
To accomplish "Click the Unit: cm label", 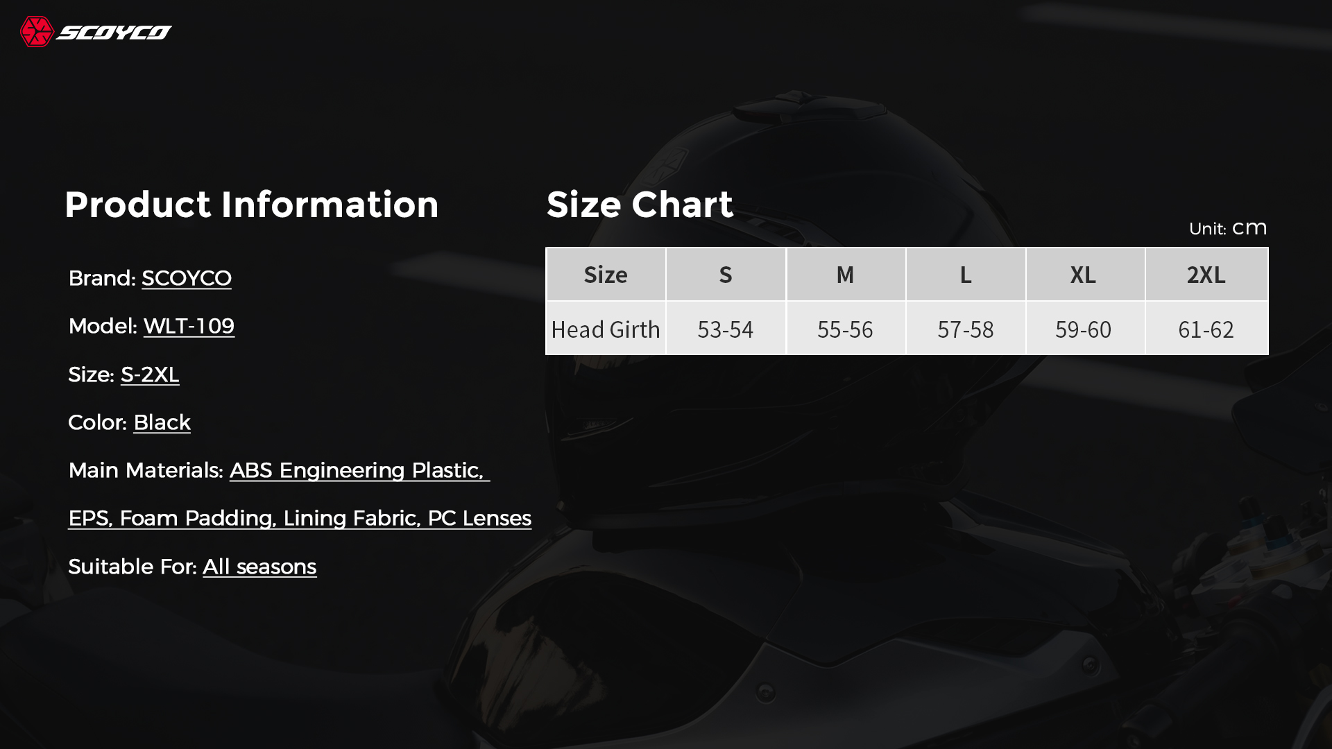I will [x=1228, y=228].
